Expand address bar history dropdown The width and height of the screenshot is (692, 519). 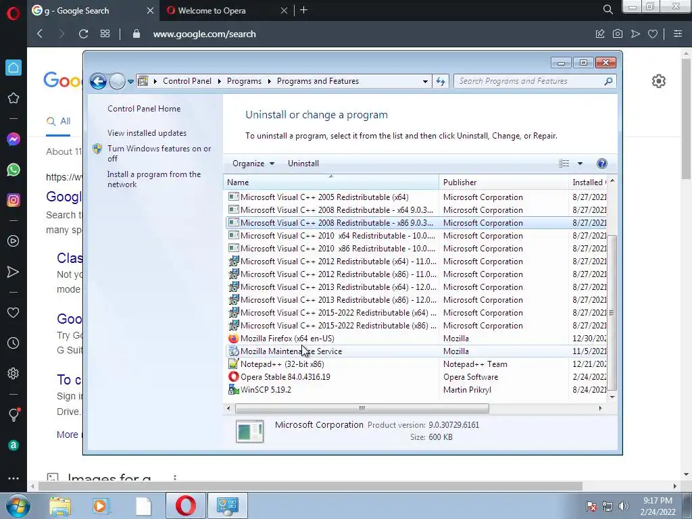pyautogui.click(x=425, y=81)
